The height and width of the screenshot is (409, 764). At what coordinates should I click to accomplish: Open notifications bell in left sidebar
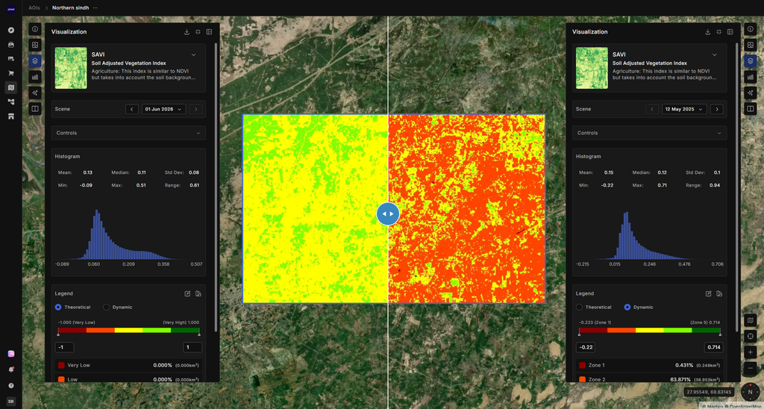pos(10,369)
